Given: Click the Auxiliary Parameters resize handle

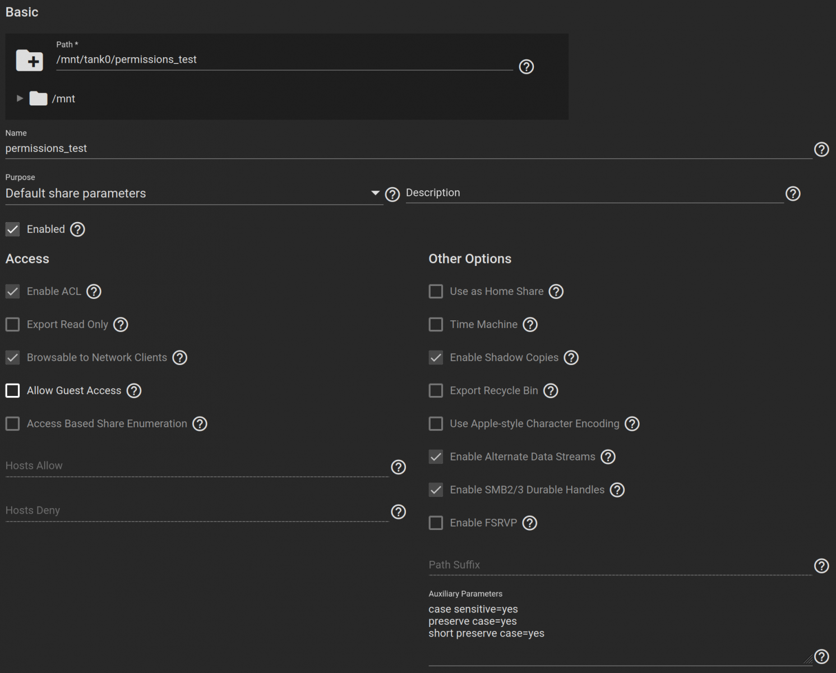Looking at the screenshot, I should pyautogui.click(x=807, y=660).
